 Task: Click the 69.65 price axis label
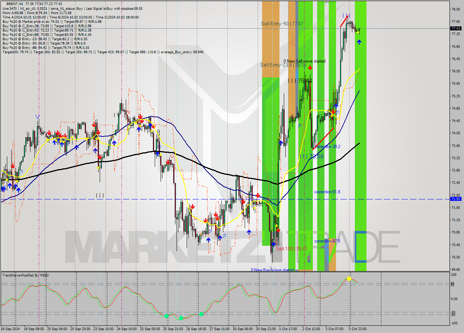456,269
